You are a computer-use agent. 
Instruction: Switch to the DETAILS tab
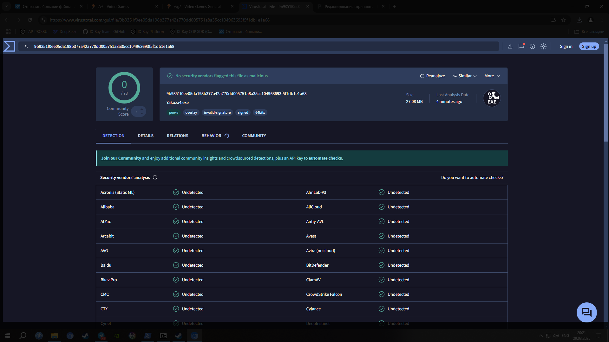[x=146, y=136]
